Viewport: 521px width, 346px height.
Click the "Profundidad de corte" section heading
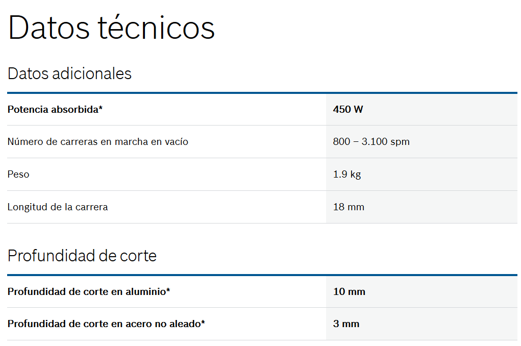tap(82, 255)
